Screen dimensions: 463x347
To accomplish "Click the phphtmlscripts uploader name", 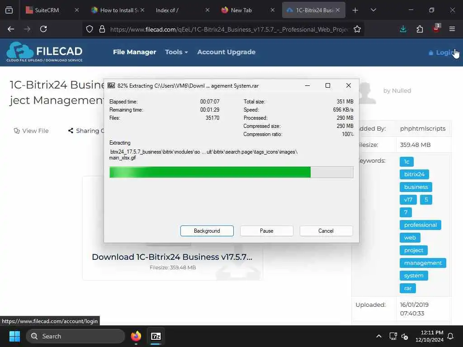I will (x=423, y=128).
